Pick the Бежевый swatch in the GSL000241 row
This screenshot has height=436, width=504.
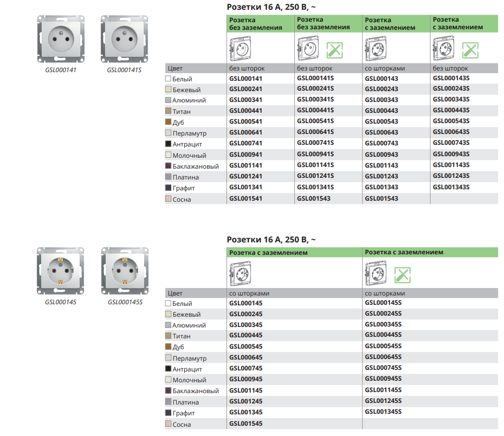click(x=168, y=89)
